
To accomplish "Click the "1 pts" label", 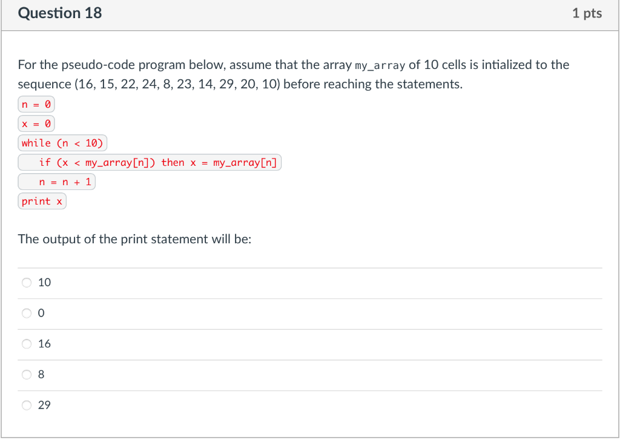I will point(586,13).
